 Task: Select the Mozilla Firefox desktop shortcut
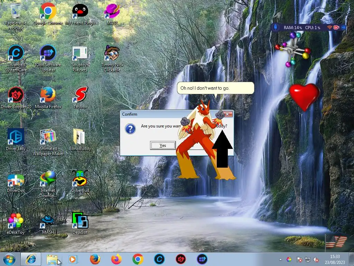pyautogui.click(x=48, y=98)
